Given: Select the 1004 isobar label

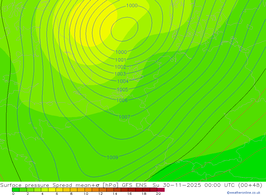Looking at the screenshot, I should click(123, 81).
